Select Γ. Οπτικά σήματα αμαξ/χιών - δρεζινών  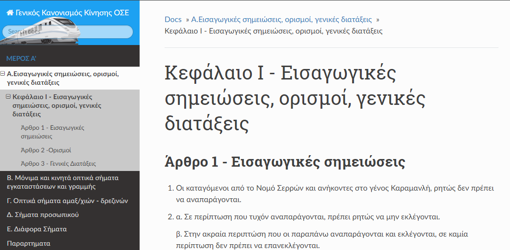[67, 200]
